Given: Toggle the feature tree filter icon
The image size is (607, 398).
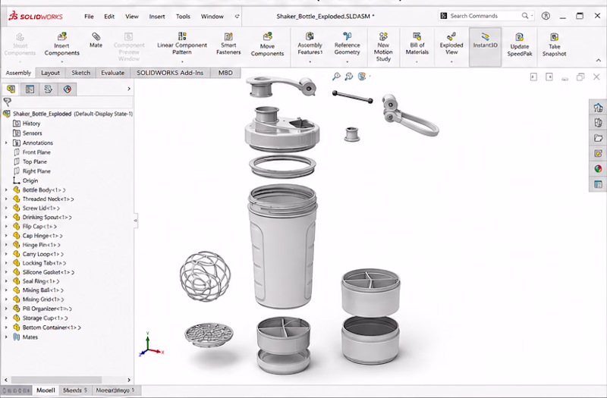Looking at the screenshot, I should coord(8,102).
